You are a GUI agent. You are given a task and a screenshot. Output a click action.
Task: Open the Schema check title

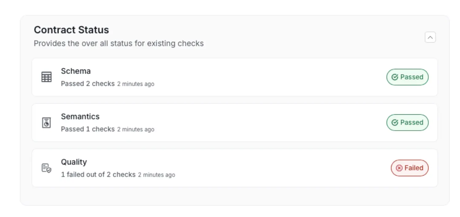pyautogui.click(x=76, y=71)
